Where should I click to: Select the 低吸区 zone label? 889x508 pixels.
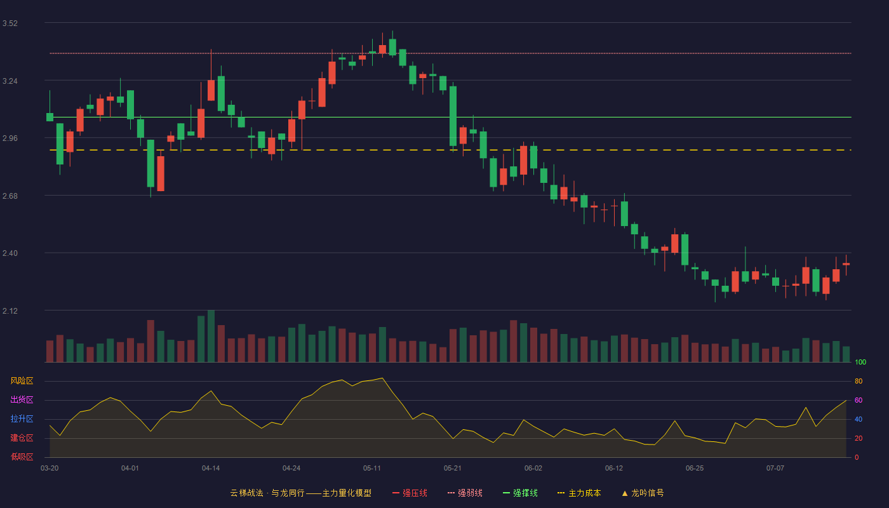22,457
